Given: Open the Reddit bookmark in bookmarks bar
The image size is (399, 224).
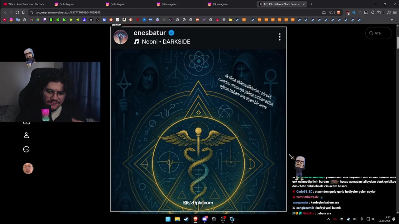Looking at the screenshot, I should (x=111, y=20).
